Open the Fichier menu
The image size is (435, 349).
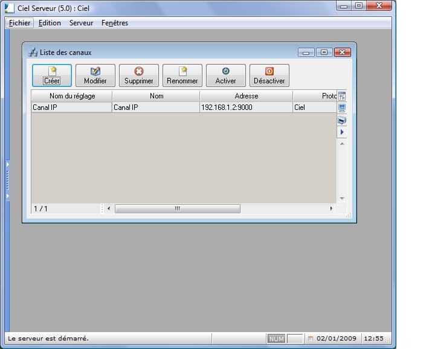(19, 23)
